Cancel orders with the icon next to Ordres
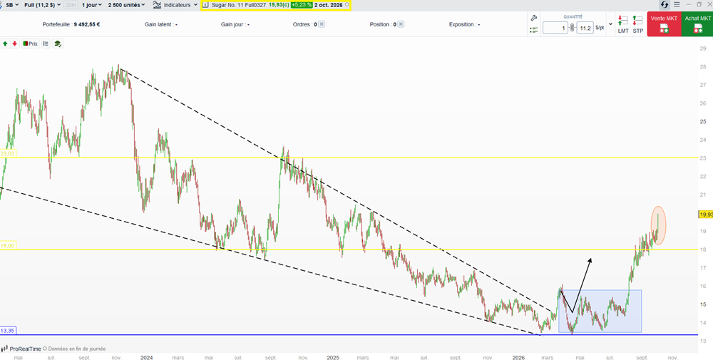The height and width of the screenshot is (360, 713). [x=322, y=24]
